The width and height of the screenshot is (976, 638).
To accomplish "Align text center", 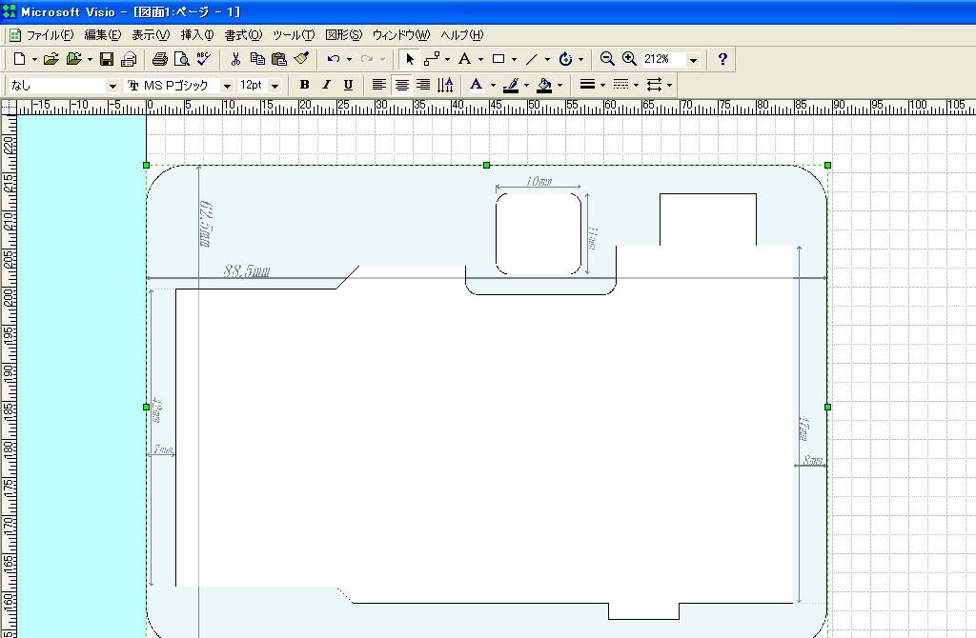I will [x=401, y=85].
